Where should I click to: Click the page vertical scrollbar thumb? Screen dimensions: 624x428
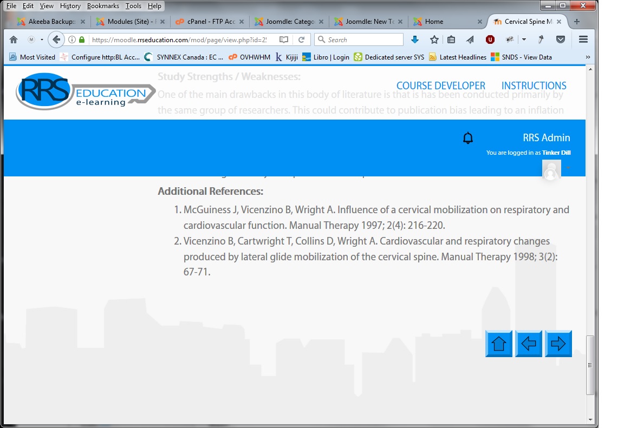[x=590, y=365]
